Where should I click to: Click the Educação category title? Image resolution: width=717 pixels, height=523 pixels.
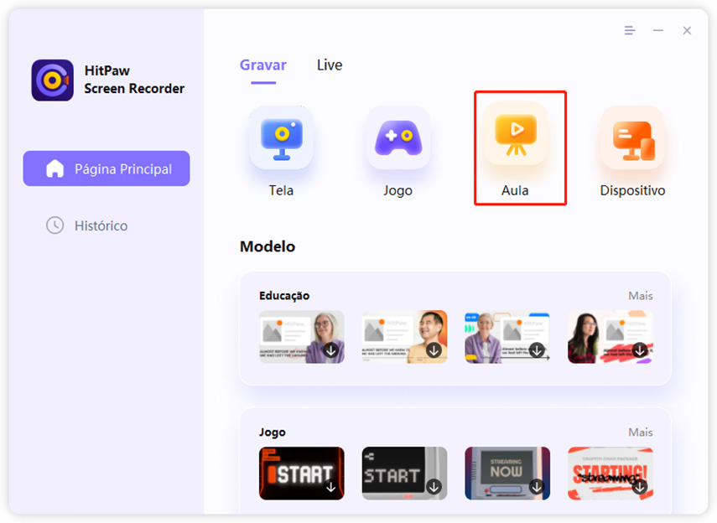tap(284, 296)
